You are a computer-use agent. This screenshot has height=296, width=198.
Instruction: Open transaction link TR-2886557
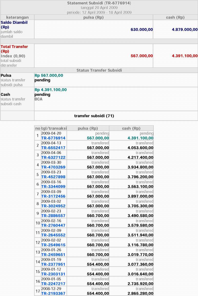coord(53,216)
